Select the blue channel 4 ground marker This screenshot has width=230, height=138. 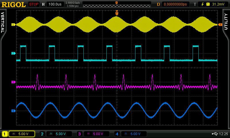pos(13,111)
